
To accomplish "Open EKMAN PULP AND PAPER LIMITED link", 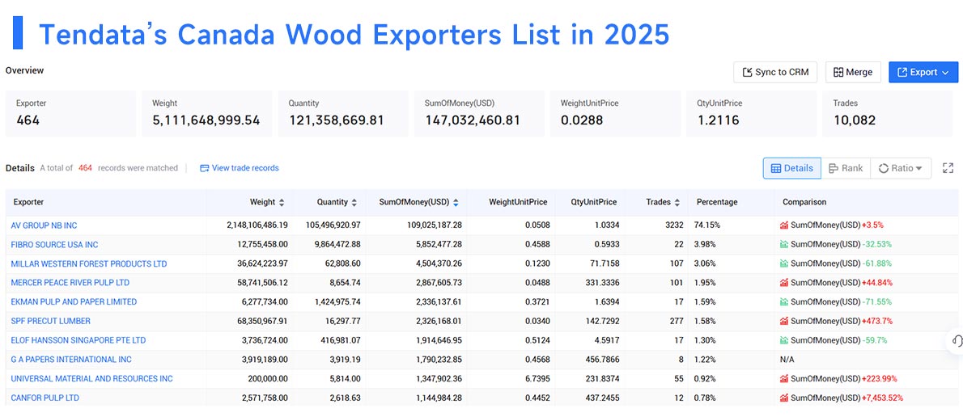I will [74, 301].
